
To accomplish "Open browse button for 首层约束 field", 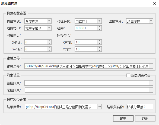I will tap(151, 83).
